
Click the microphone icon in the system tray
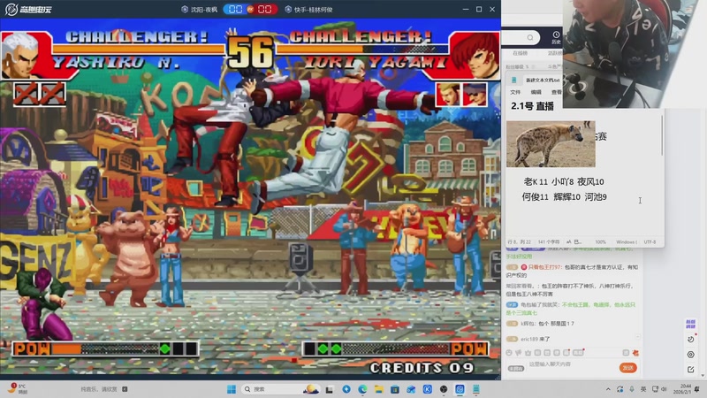[632, 389]
